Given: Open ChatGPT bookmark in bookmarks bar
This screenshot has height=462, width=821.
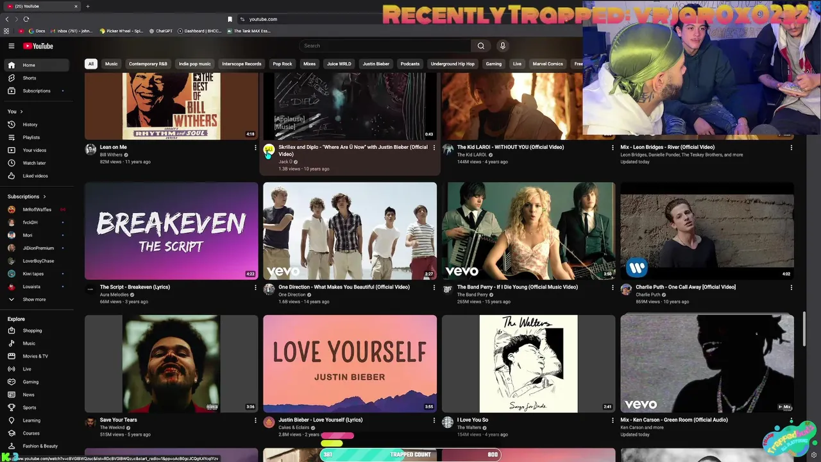Looking at the screenshot, I should click(161, 31).
